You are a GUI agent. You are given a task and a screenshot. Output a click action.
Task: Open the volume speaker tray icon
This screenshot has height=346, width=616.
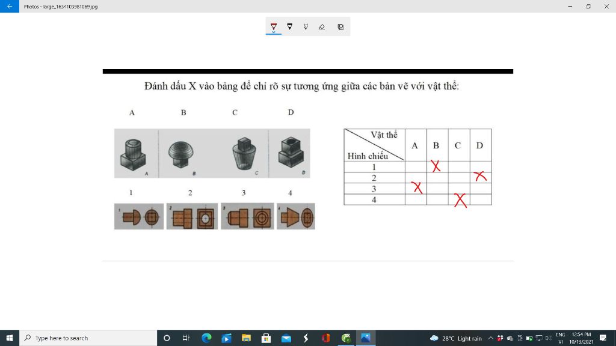coord(549,338)
